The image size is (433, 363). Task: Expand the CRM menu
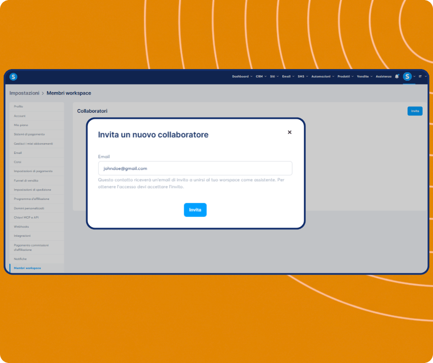point(261,76)
